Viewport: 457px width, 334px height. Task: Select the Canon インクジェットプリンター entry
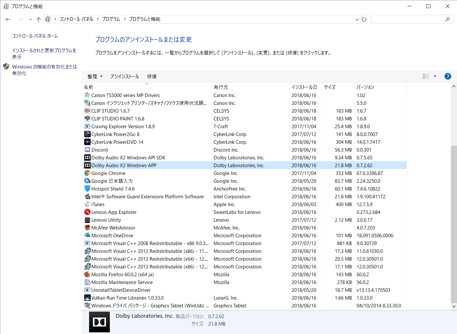click(x=244, y=103)
